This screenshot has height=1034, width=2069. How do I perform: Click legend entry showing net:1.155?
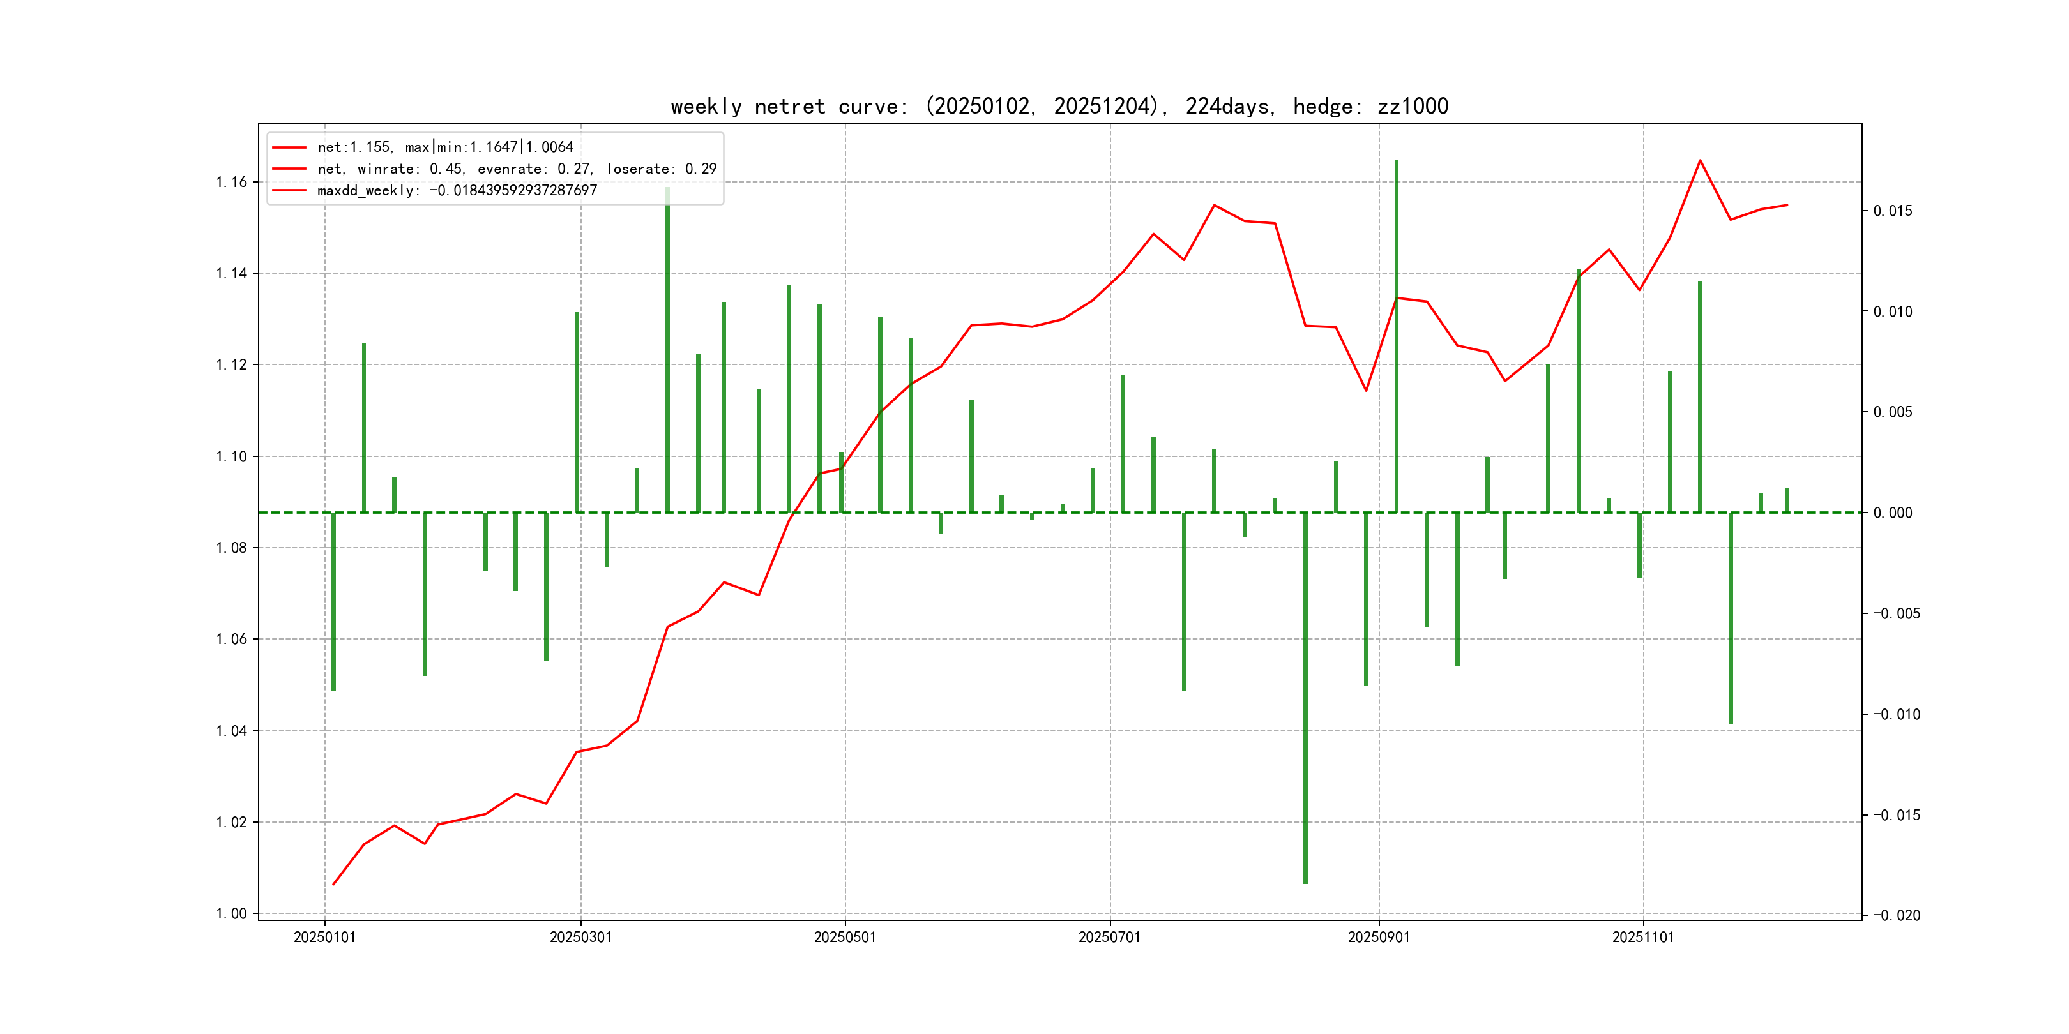[445, 147]
